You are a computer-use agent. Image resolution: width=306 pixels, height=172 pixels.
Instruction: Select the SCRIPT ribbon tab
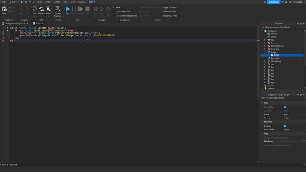tap(92, 2)
